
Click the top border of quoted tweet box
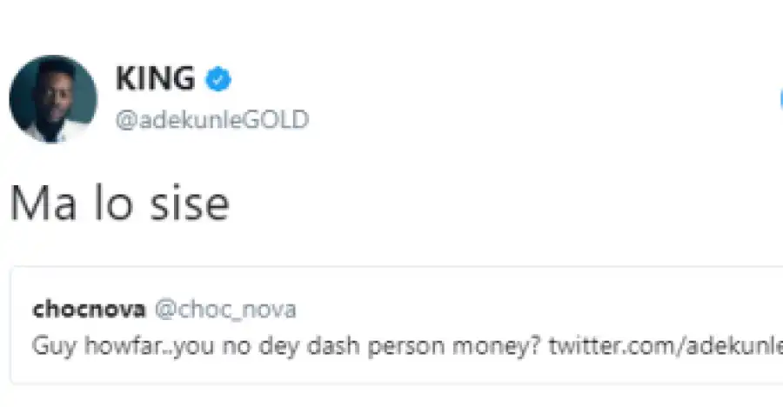(397, 268)
